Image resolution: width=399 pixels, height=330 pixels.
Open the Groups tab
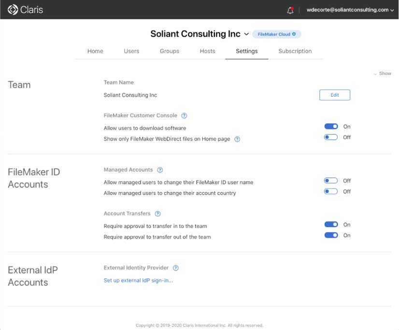[170, 51]
